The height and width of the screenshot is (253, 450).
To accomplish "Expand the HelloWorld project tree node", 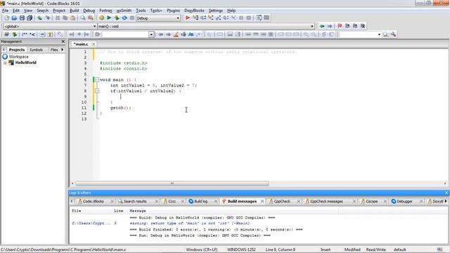I will [x=5, y=63].
